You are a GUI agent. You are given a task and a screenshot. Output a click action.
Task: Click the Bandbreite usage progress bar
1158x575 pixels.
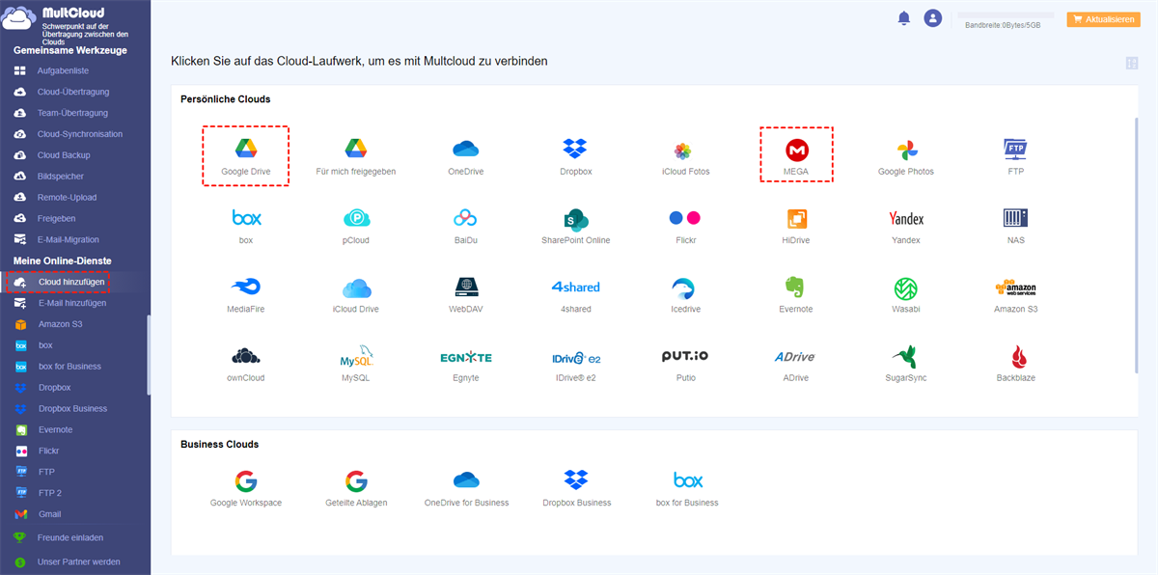[x=1004, y=16]
